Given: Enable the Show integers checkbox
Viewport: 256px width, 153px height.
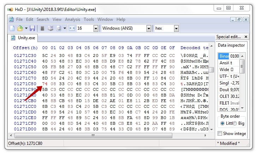Looking at the screenshot, I should 220,133.
